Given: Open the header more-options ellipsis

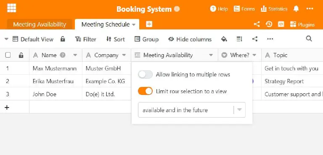Looking at the screenshot, I should 310,9.
